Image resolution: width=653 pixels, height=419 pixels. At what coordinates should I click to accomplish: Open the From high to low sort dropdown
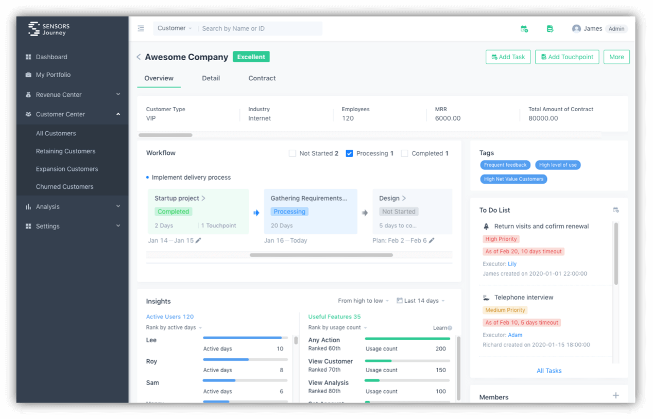[364, 301]
